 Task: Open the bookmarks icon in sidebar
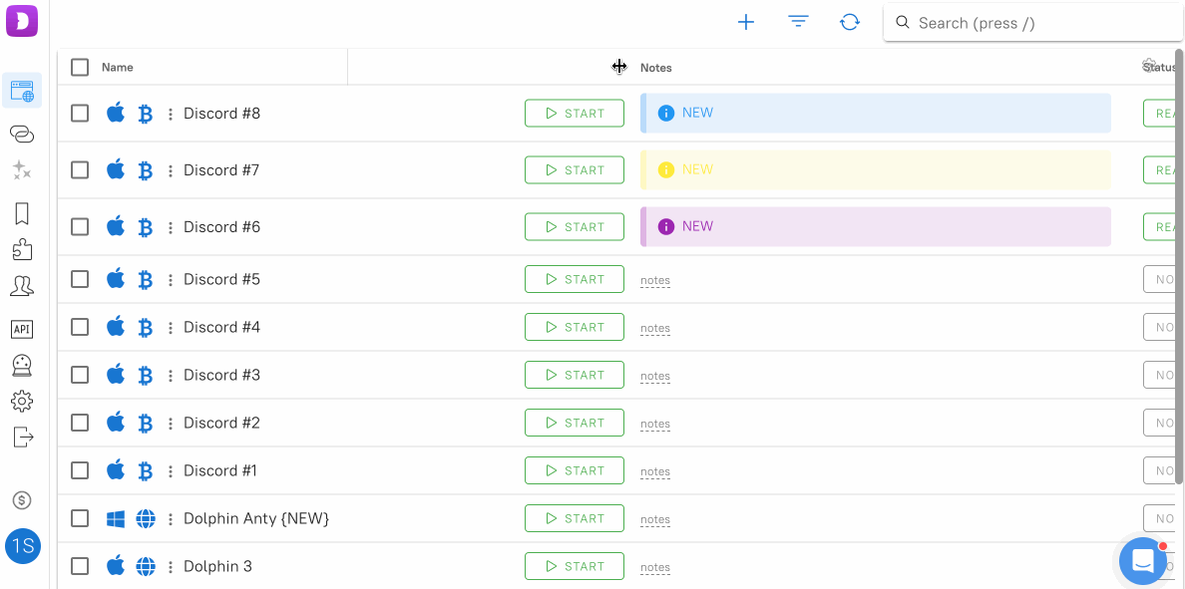[x=22, y=213]
